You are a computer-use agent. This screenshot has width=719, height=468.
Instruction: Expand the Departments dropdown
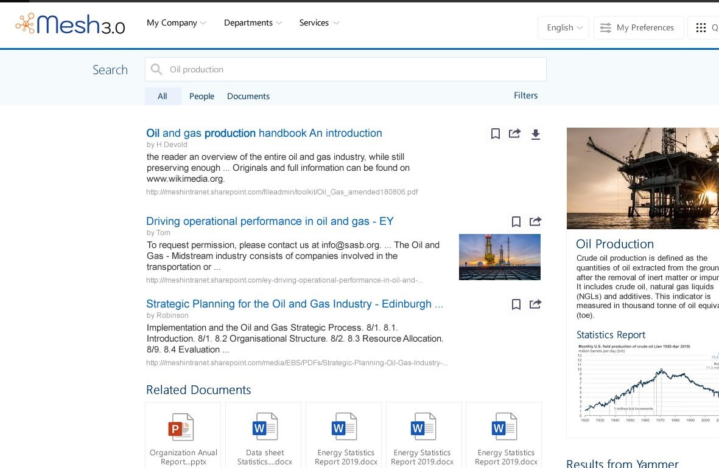click(253, 23)
